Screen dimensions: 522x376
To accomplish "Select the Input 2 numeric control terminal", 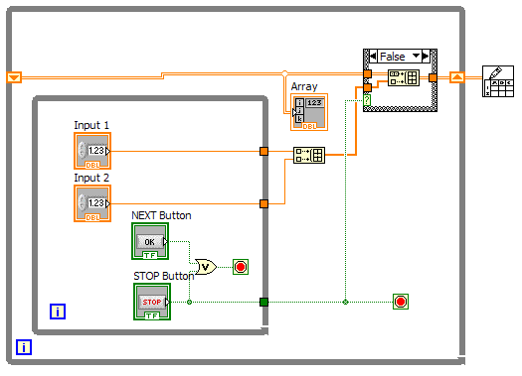I will [92, 203].
